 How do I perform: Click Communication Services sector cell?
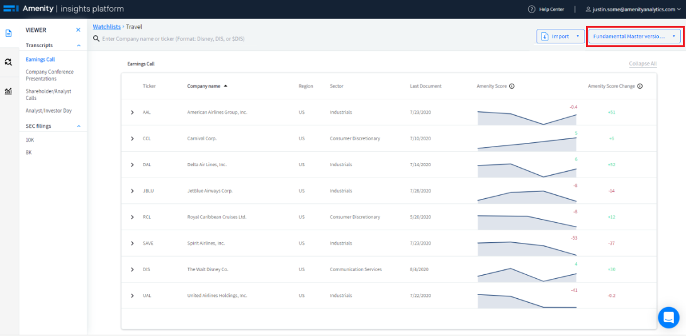pyautogui.click(x=356, y=269)
